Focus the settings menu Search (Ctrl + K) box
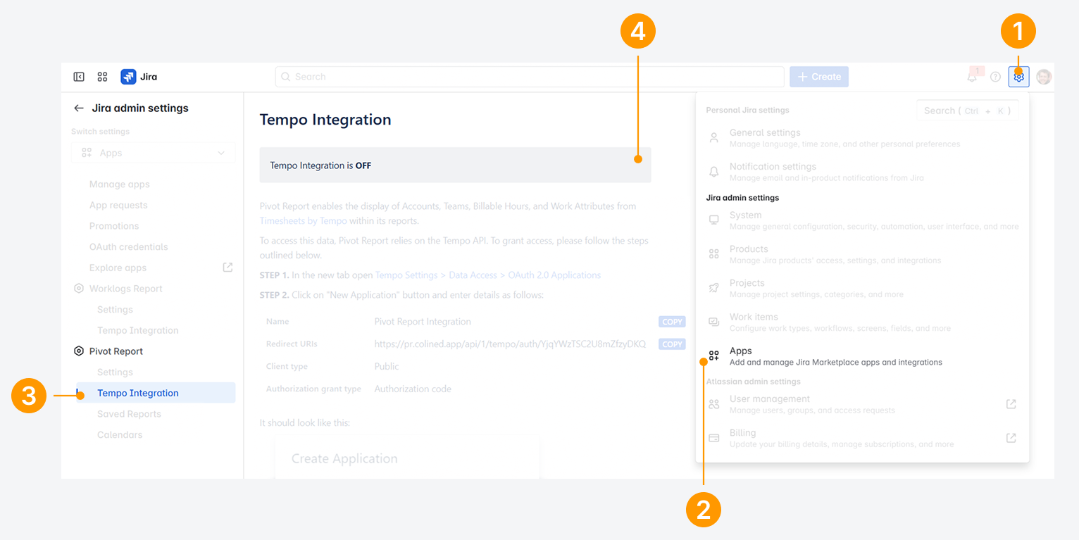Image resolution: width=1079 pixels, height=540 pixels. [x=968, y=111]
